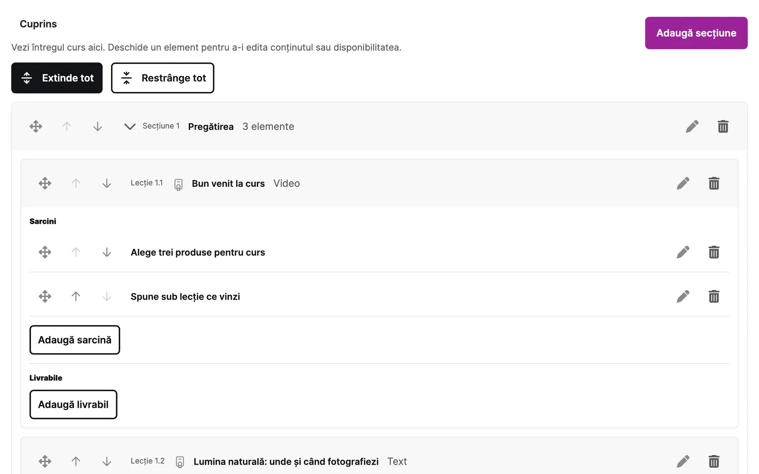Delete lesson Lumina naturală
Viewport: 759px width, 474px height.
coord(714,461)
